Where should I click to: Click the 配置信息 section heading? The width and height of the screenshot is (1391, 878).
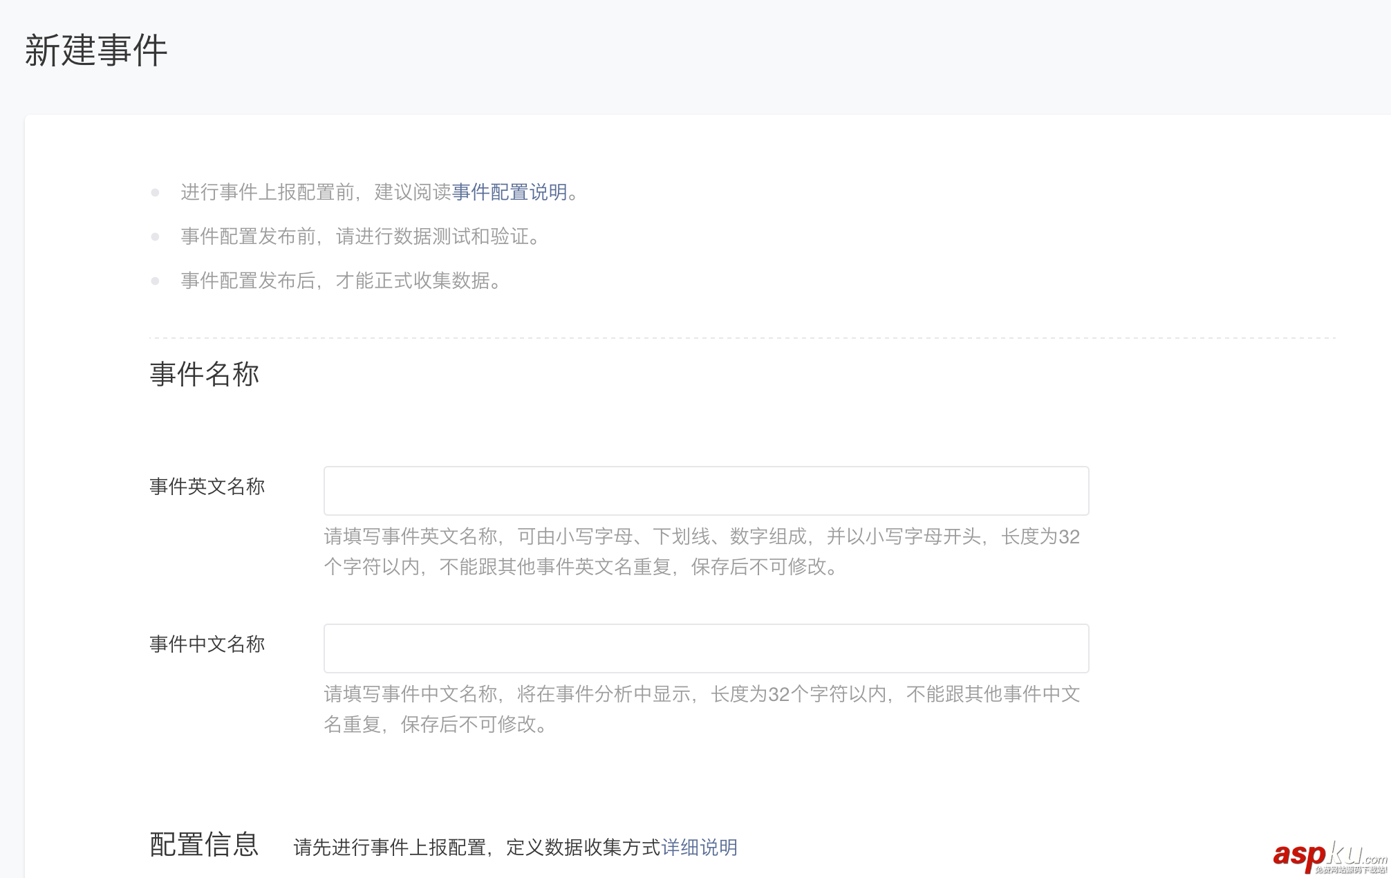(204, 845)
